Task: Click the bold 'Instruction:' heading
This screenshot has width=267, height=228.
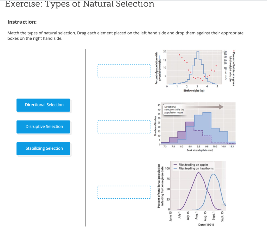Action: [x=22, y=22]
